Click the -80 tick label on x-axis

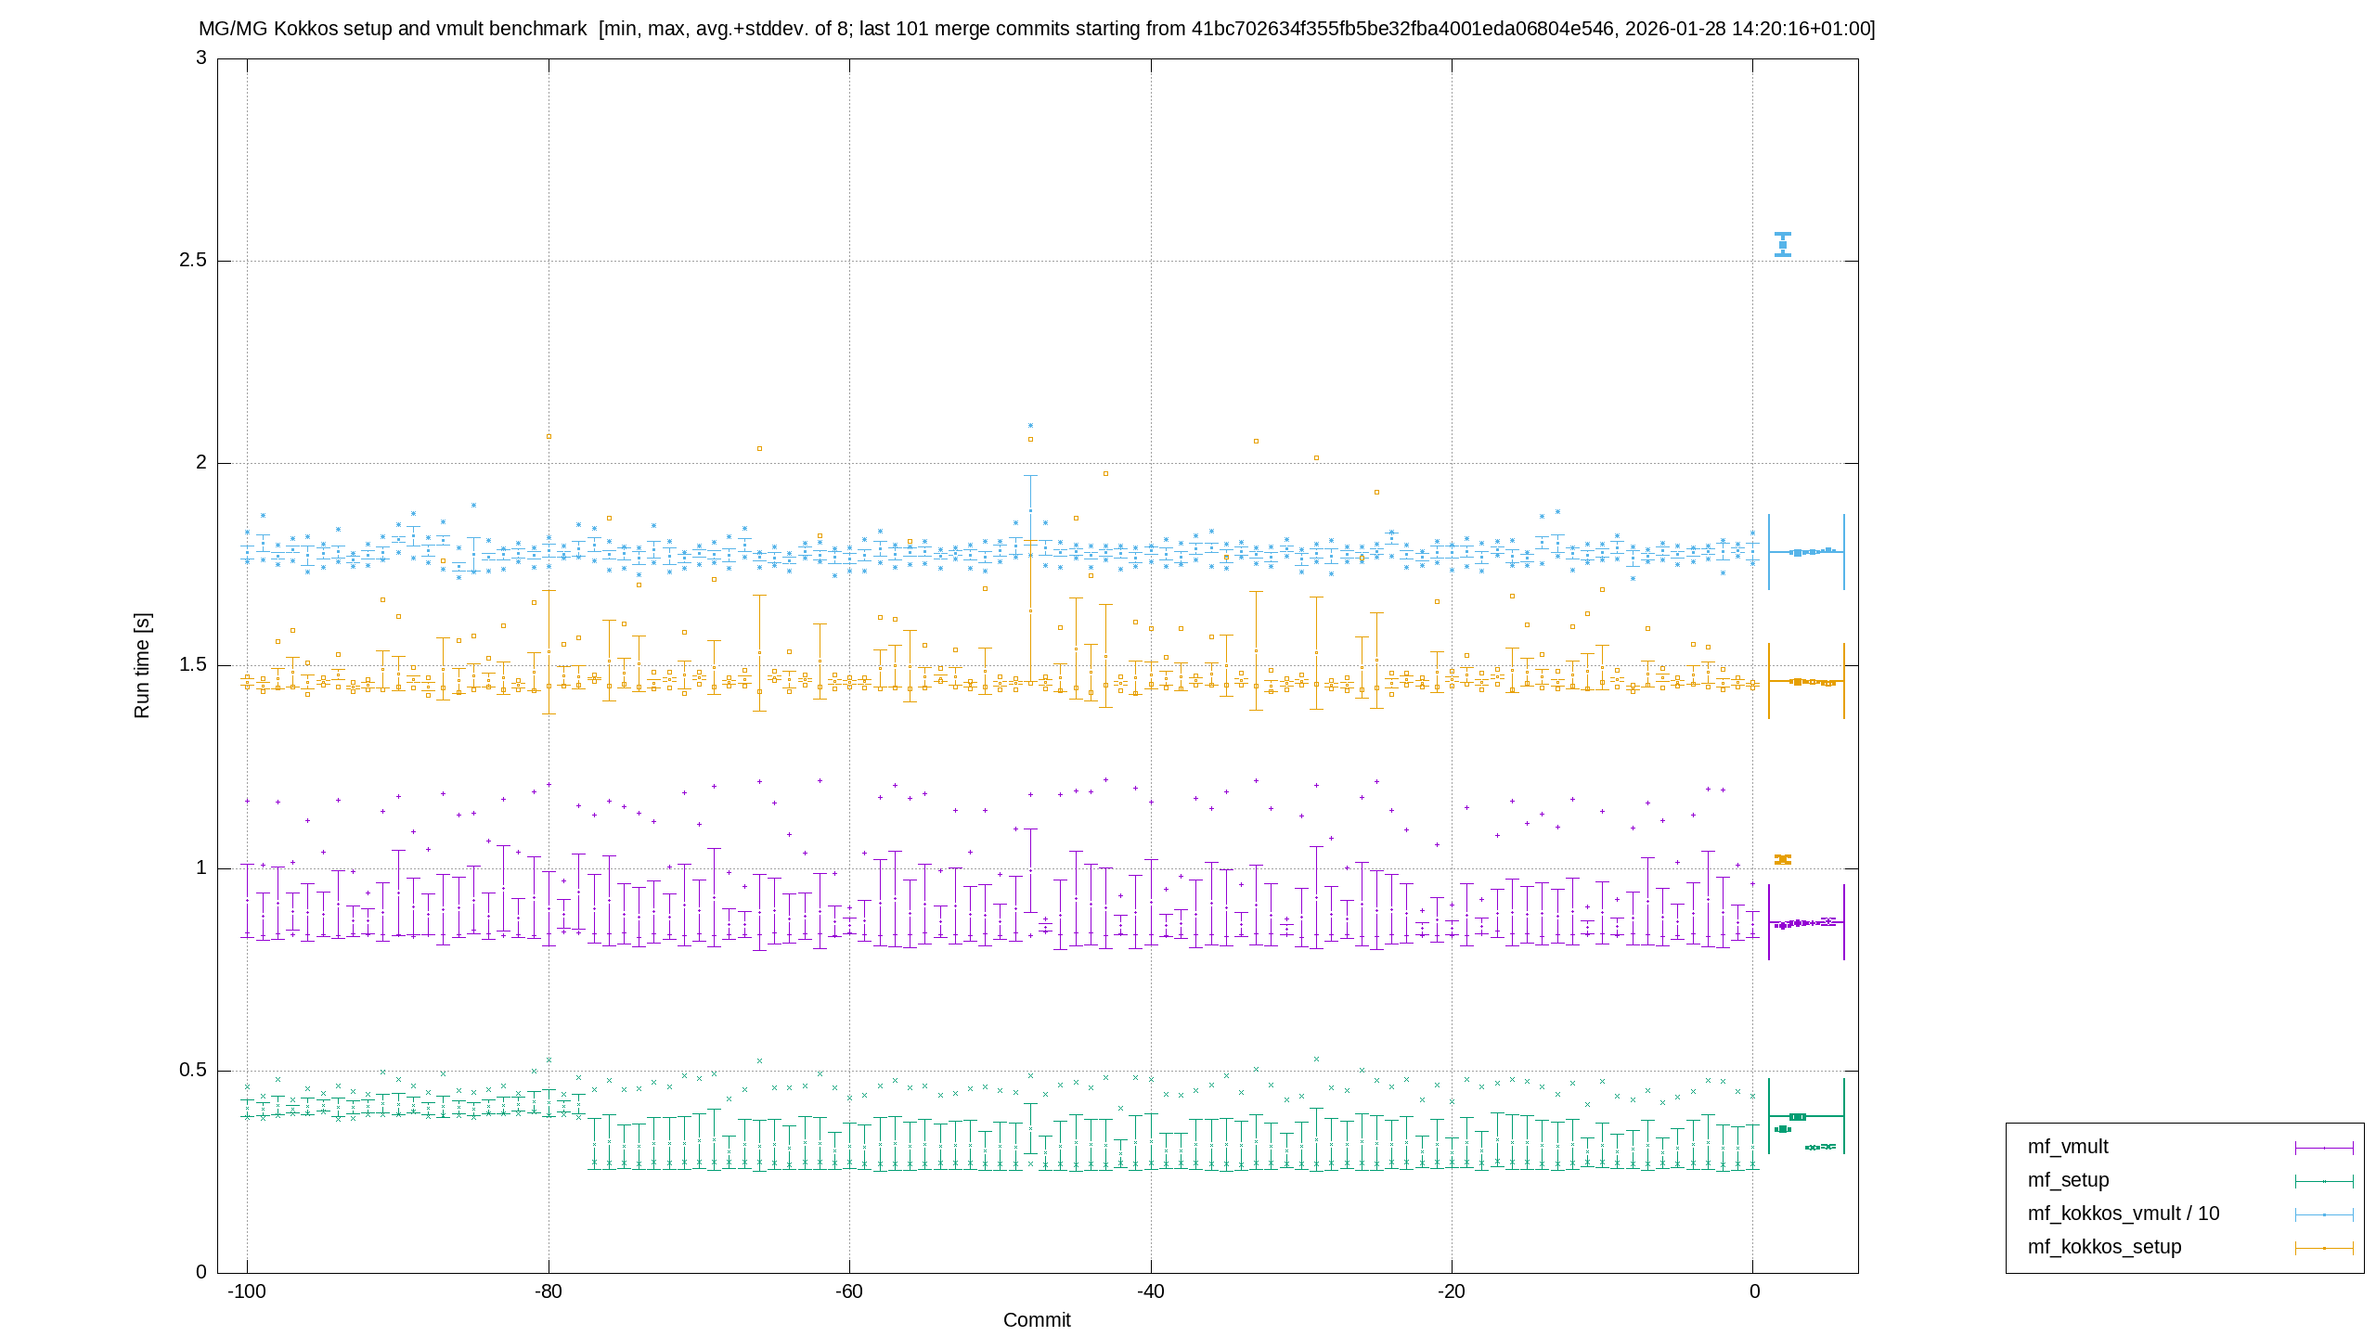pos(549,1291)
